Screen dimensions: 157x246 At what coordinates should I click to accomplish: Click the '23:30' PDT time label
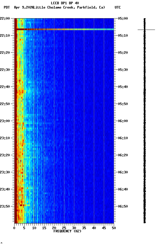(5, 173)
